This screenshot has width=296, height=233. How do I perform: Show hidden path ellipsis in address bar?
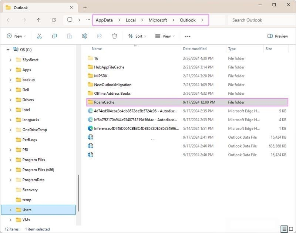(88, 20)
